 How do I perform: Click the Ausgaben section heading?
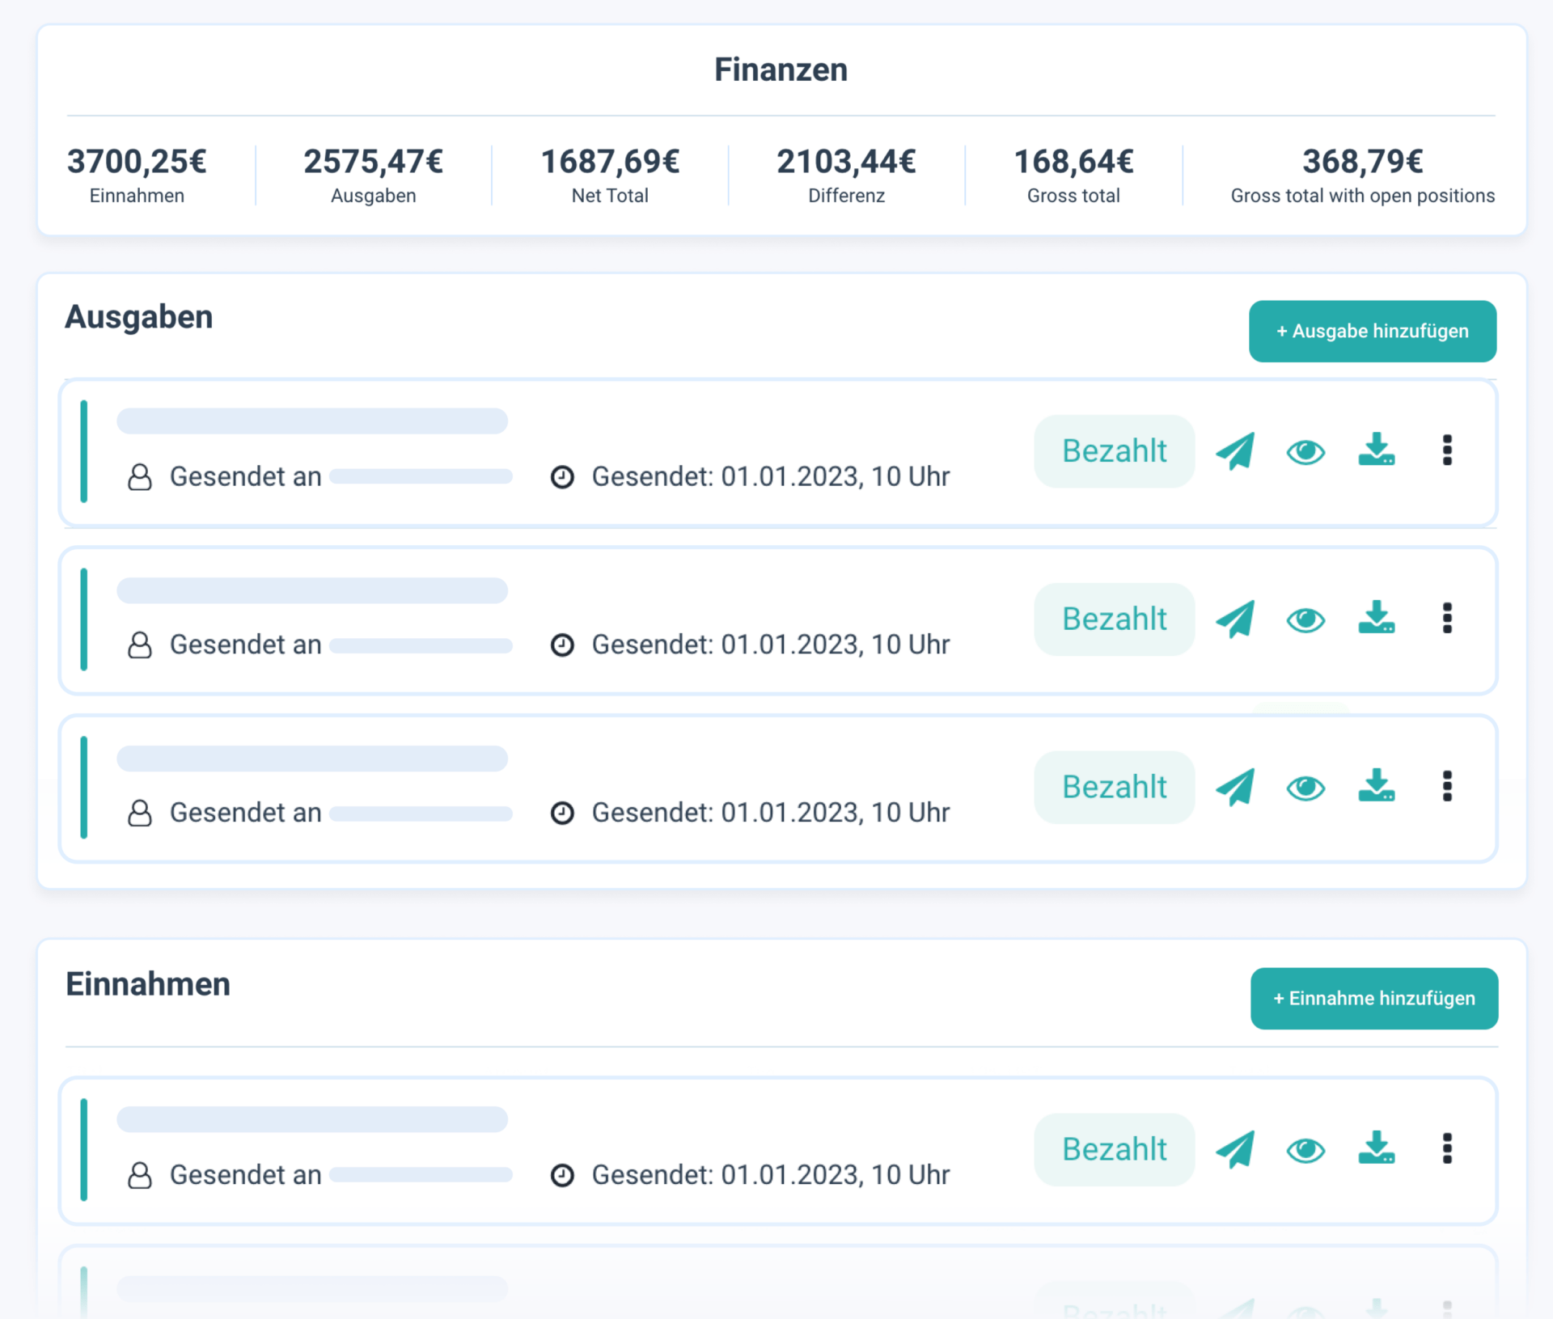pyautogui.click(x=139, y=317)
